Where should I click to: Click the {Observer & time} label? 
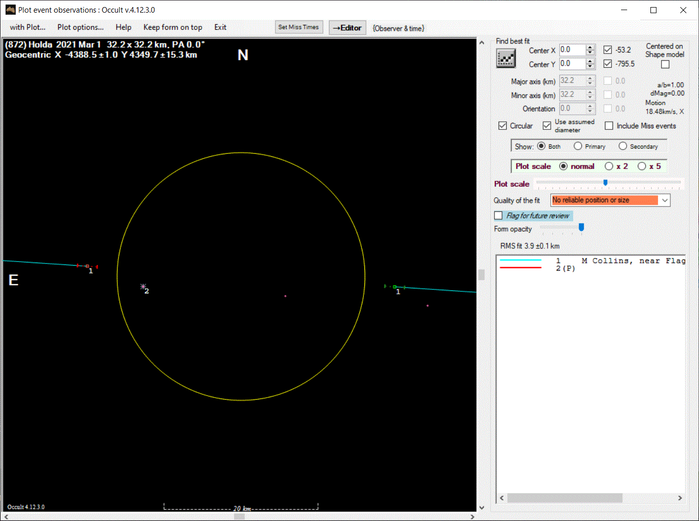click(398, 28)
